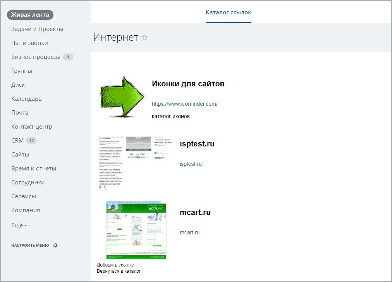This screenshot has height=282, width=392.
Task: Click the Иконки для сайтов heading
Action: pyautogui.click(x=188, y=84)
